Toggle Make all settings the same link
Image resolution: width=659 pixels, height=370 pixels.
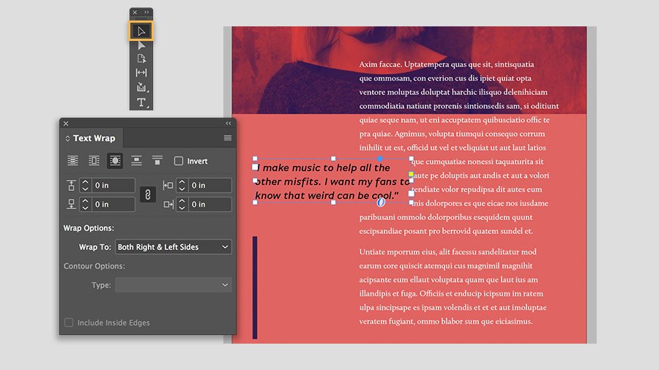(147, 195)
